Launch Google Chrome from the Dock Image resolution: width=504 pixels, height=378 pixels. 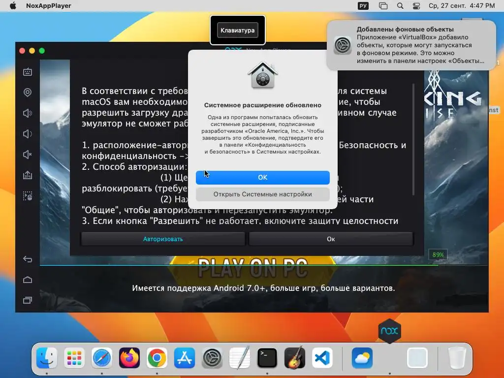(157, 358)
